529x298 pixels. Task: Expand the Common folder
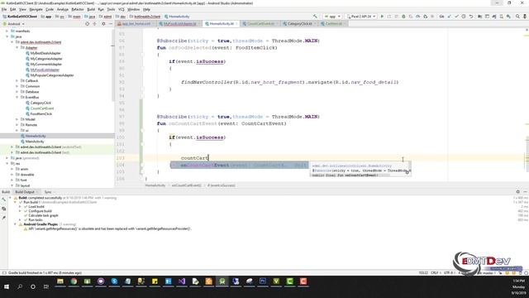point(17,86)
